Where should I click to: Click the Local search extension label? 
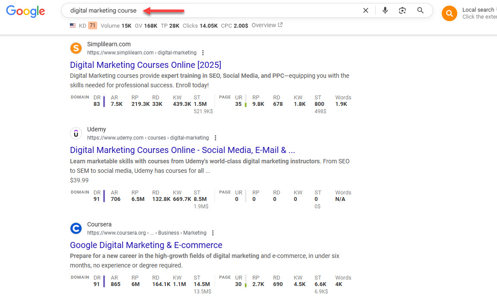pyautogui.click(x=478, y=10)
